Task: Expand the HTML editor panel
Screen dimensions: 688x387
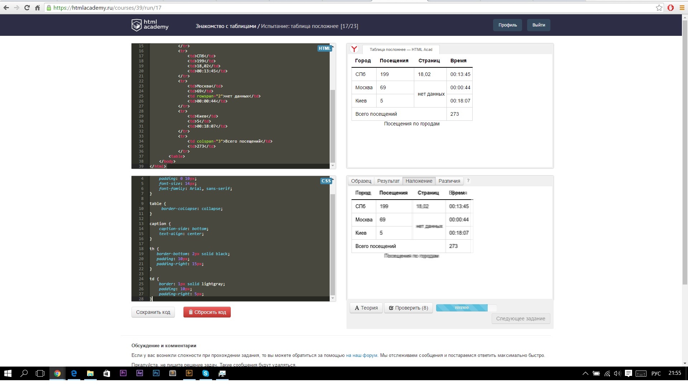Action: (325, 48)
